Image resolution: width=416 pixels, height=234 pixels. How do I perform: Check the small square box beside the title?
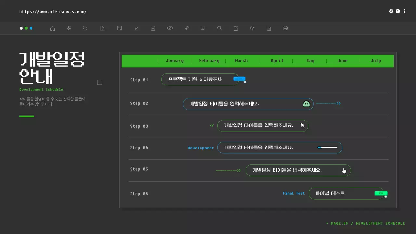[100, 82]
